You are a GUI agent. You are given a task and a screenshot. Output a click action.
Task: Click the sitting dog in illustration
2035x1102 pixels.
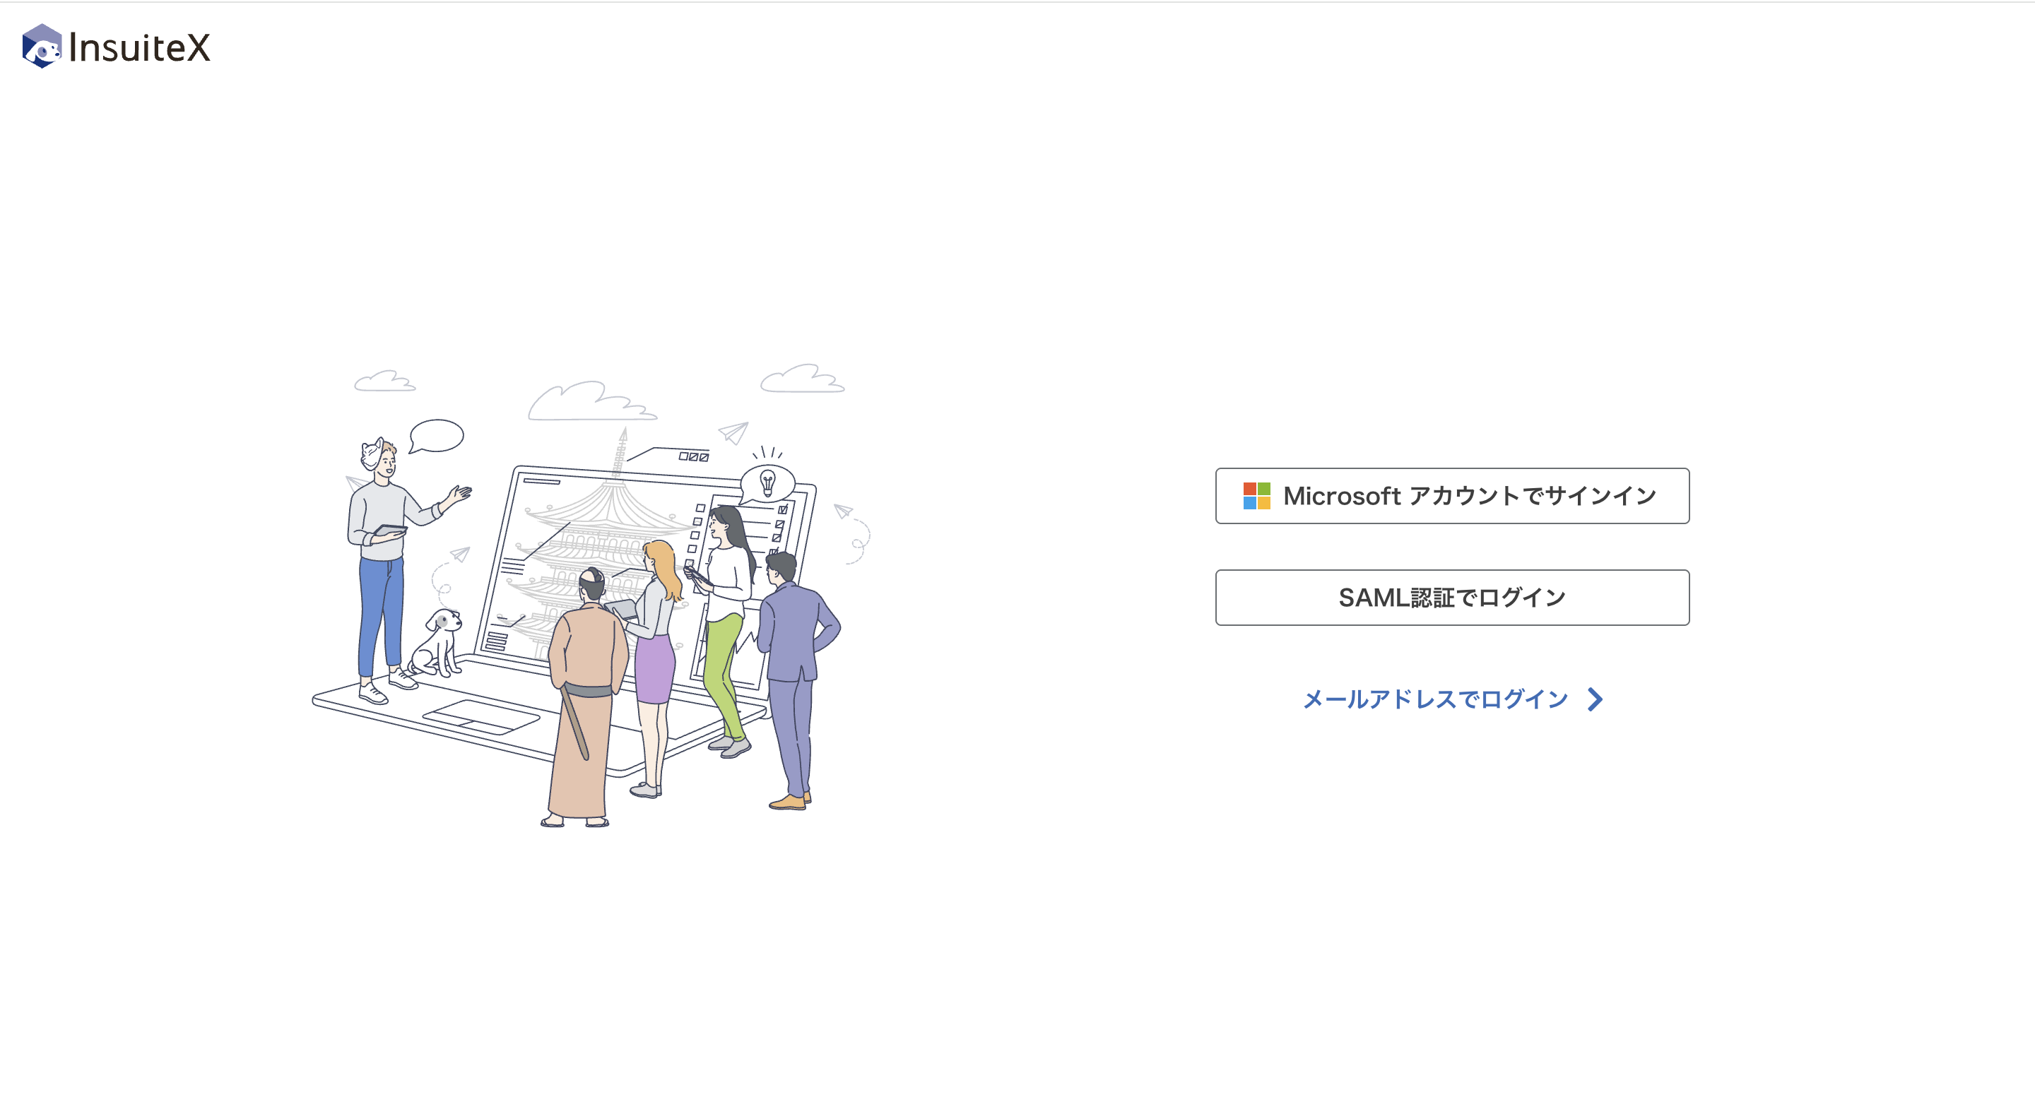(x=438, y=642)
